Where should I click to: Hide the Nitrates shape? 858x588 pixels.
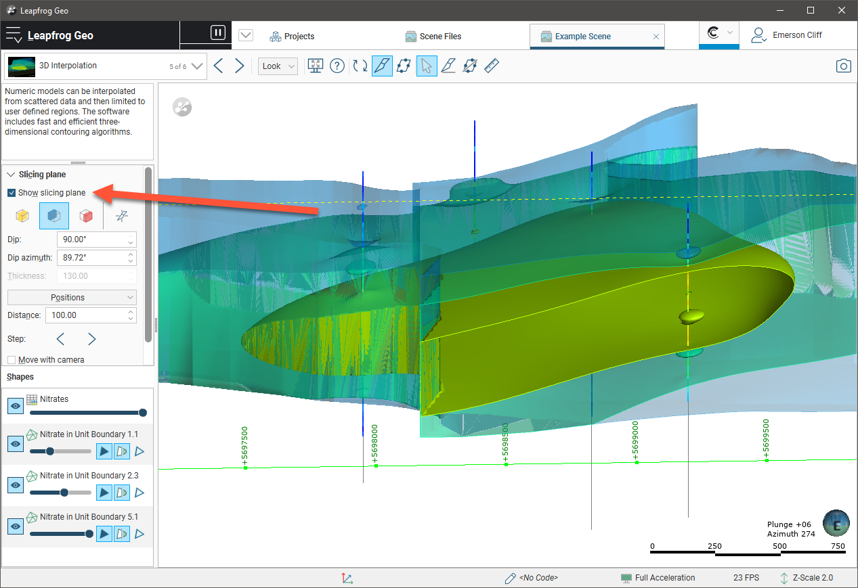tap(16, 405)
